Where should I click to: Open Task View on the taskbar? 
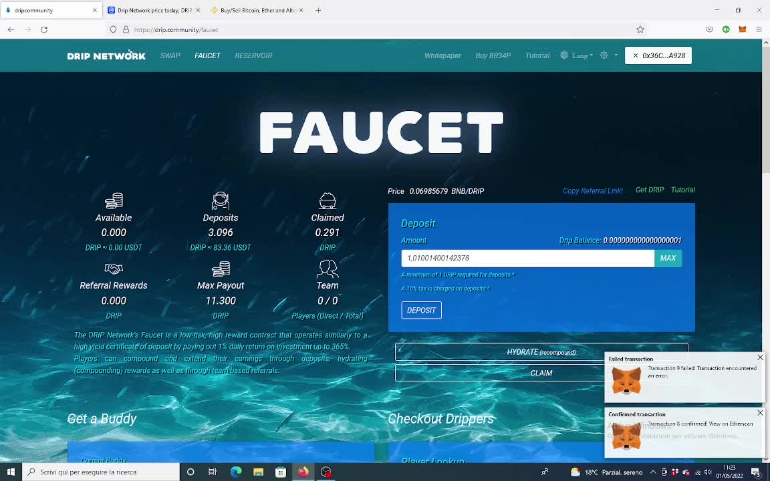[x=213, y=472]
